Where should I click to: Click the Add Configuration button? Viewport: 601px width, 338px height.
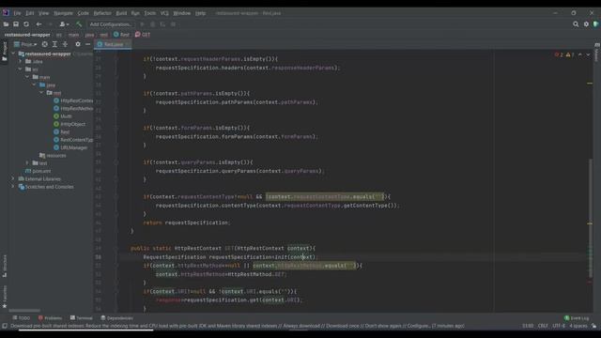111,24
